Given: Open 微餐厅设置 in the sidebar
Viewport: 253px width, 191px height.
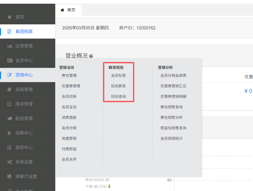Looking at the screenshot, I should tap(26, 176).
